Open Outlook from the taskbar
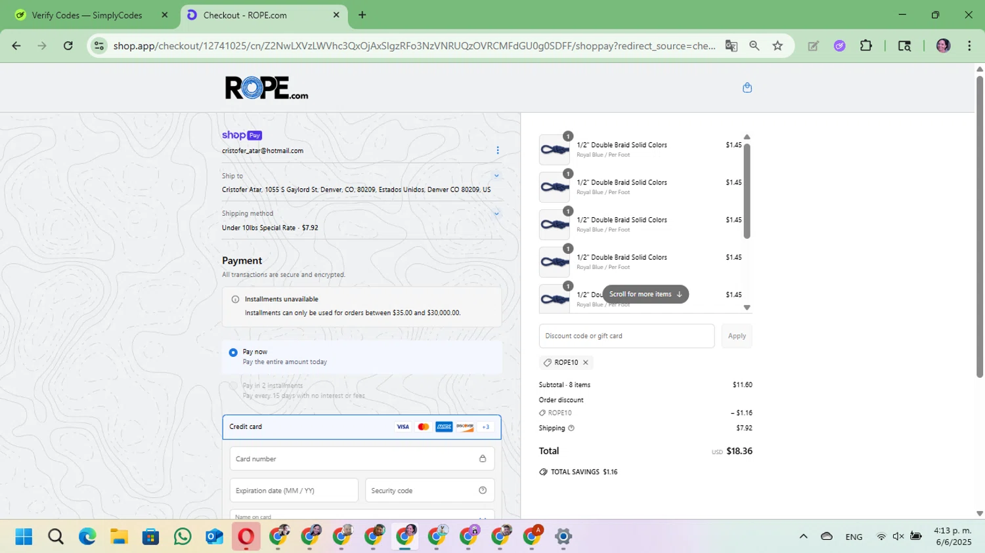 point(215,537)
